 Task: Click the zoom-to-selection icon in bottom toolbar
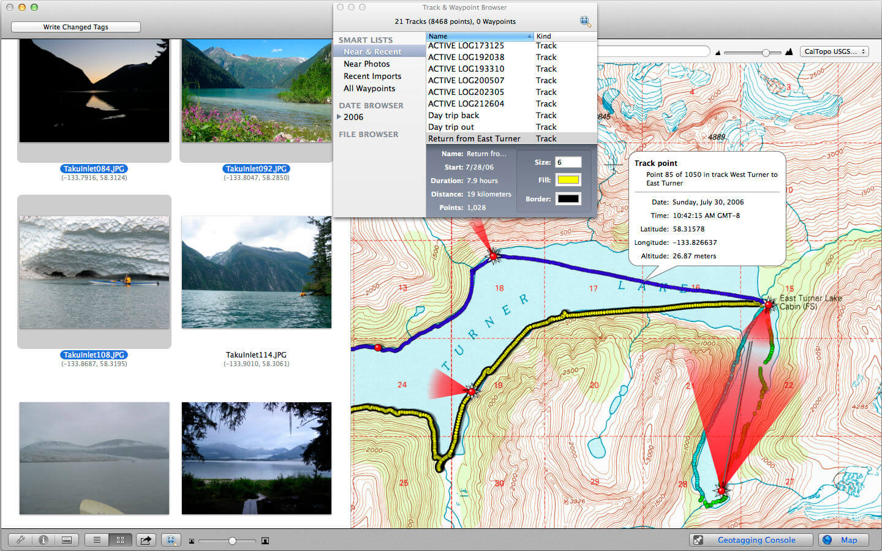(171, 540)
